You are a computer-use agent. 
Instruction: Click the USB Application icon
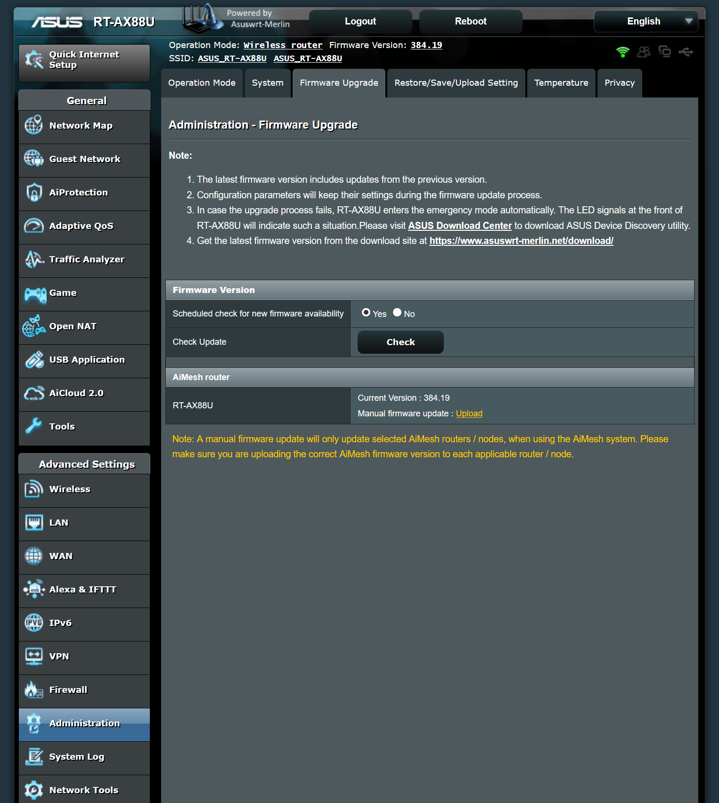(x=34, y=359)
